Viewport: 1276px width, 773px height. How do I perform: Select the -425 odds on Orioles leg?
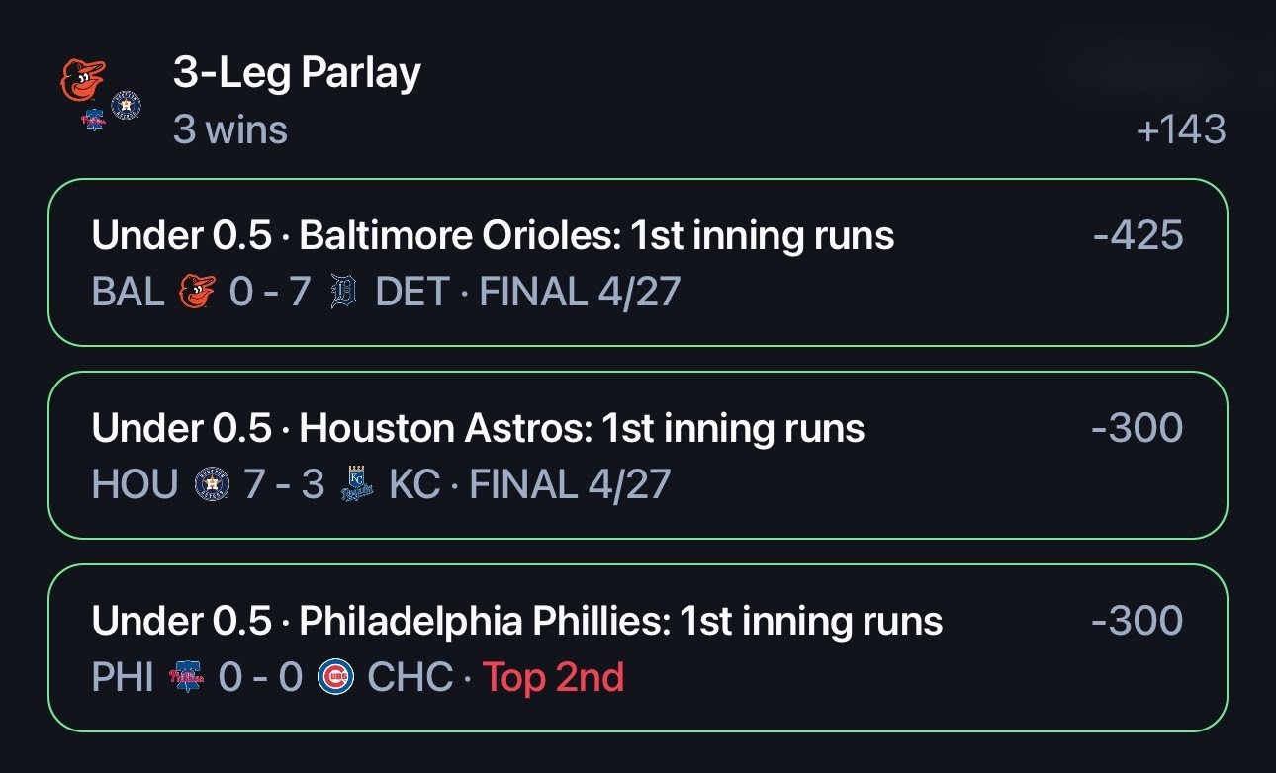(1138, 235)
